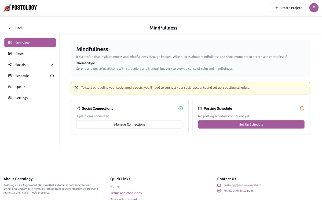Select the Overview grid icon in sidebar
322x200 pixels.
point(10,42)
